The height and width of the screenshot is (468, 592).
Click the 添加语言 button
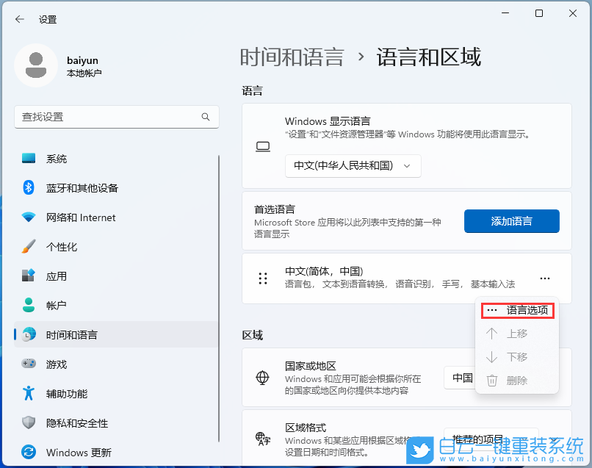[511, 221]
